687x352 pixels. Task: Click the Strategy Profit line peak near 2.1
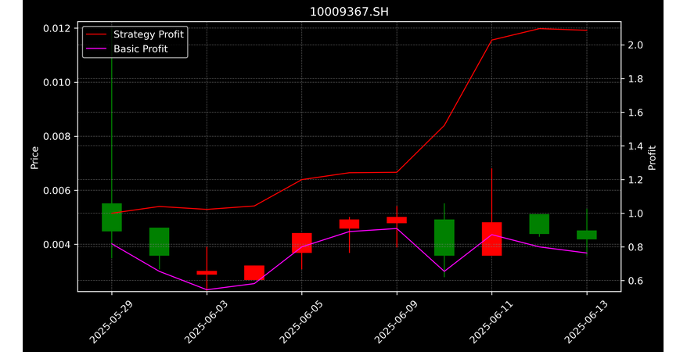(539, 28)
